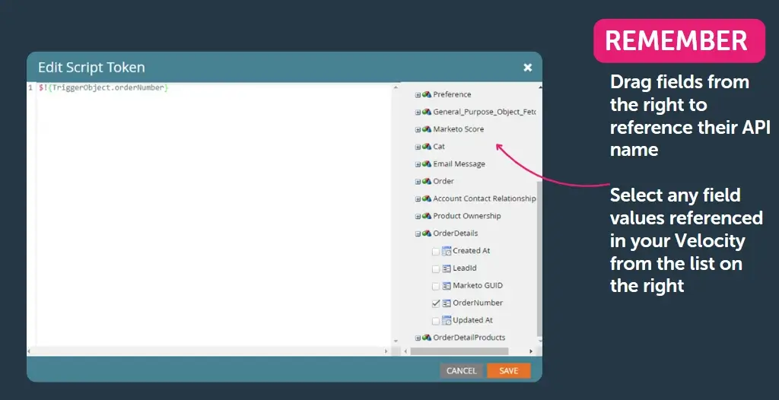Expand the Account Contact Relationship node
The height and width of the screenshot is (400, 779).
(x=418, y=198)
